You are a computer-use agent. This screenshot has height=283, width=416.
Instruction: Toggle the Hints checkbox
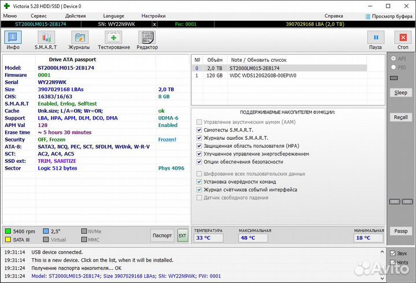[393, 262]
